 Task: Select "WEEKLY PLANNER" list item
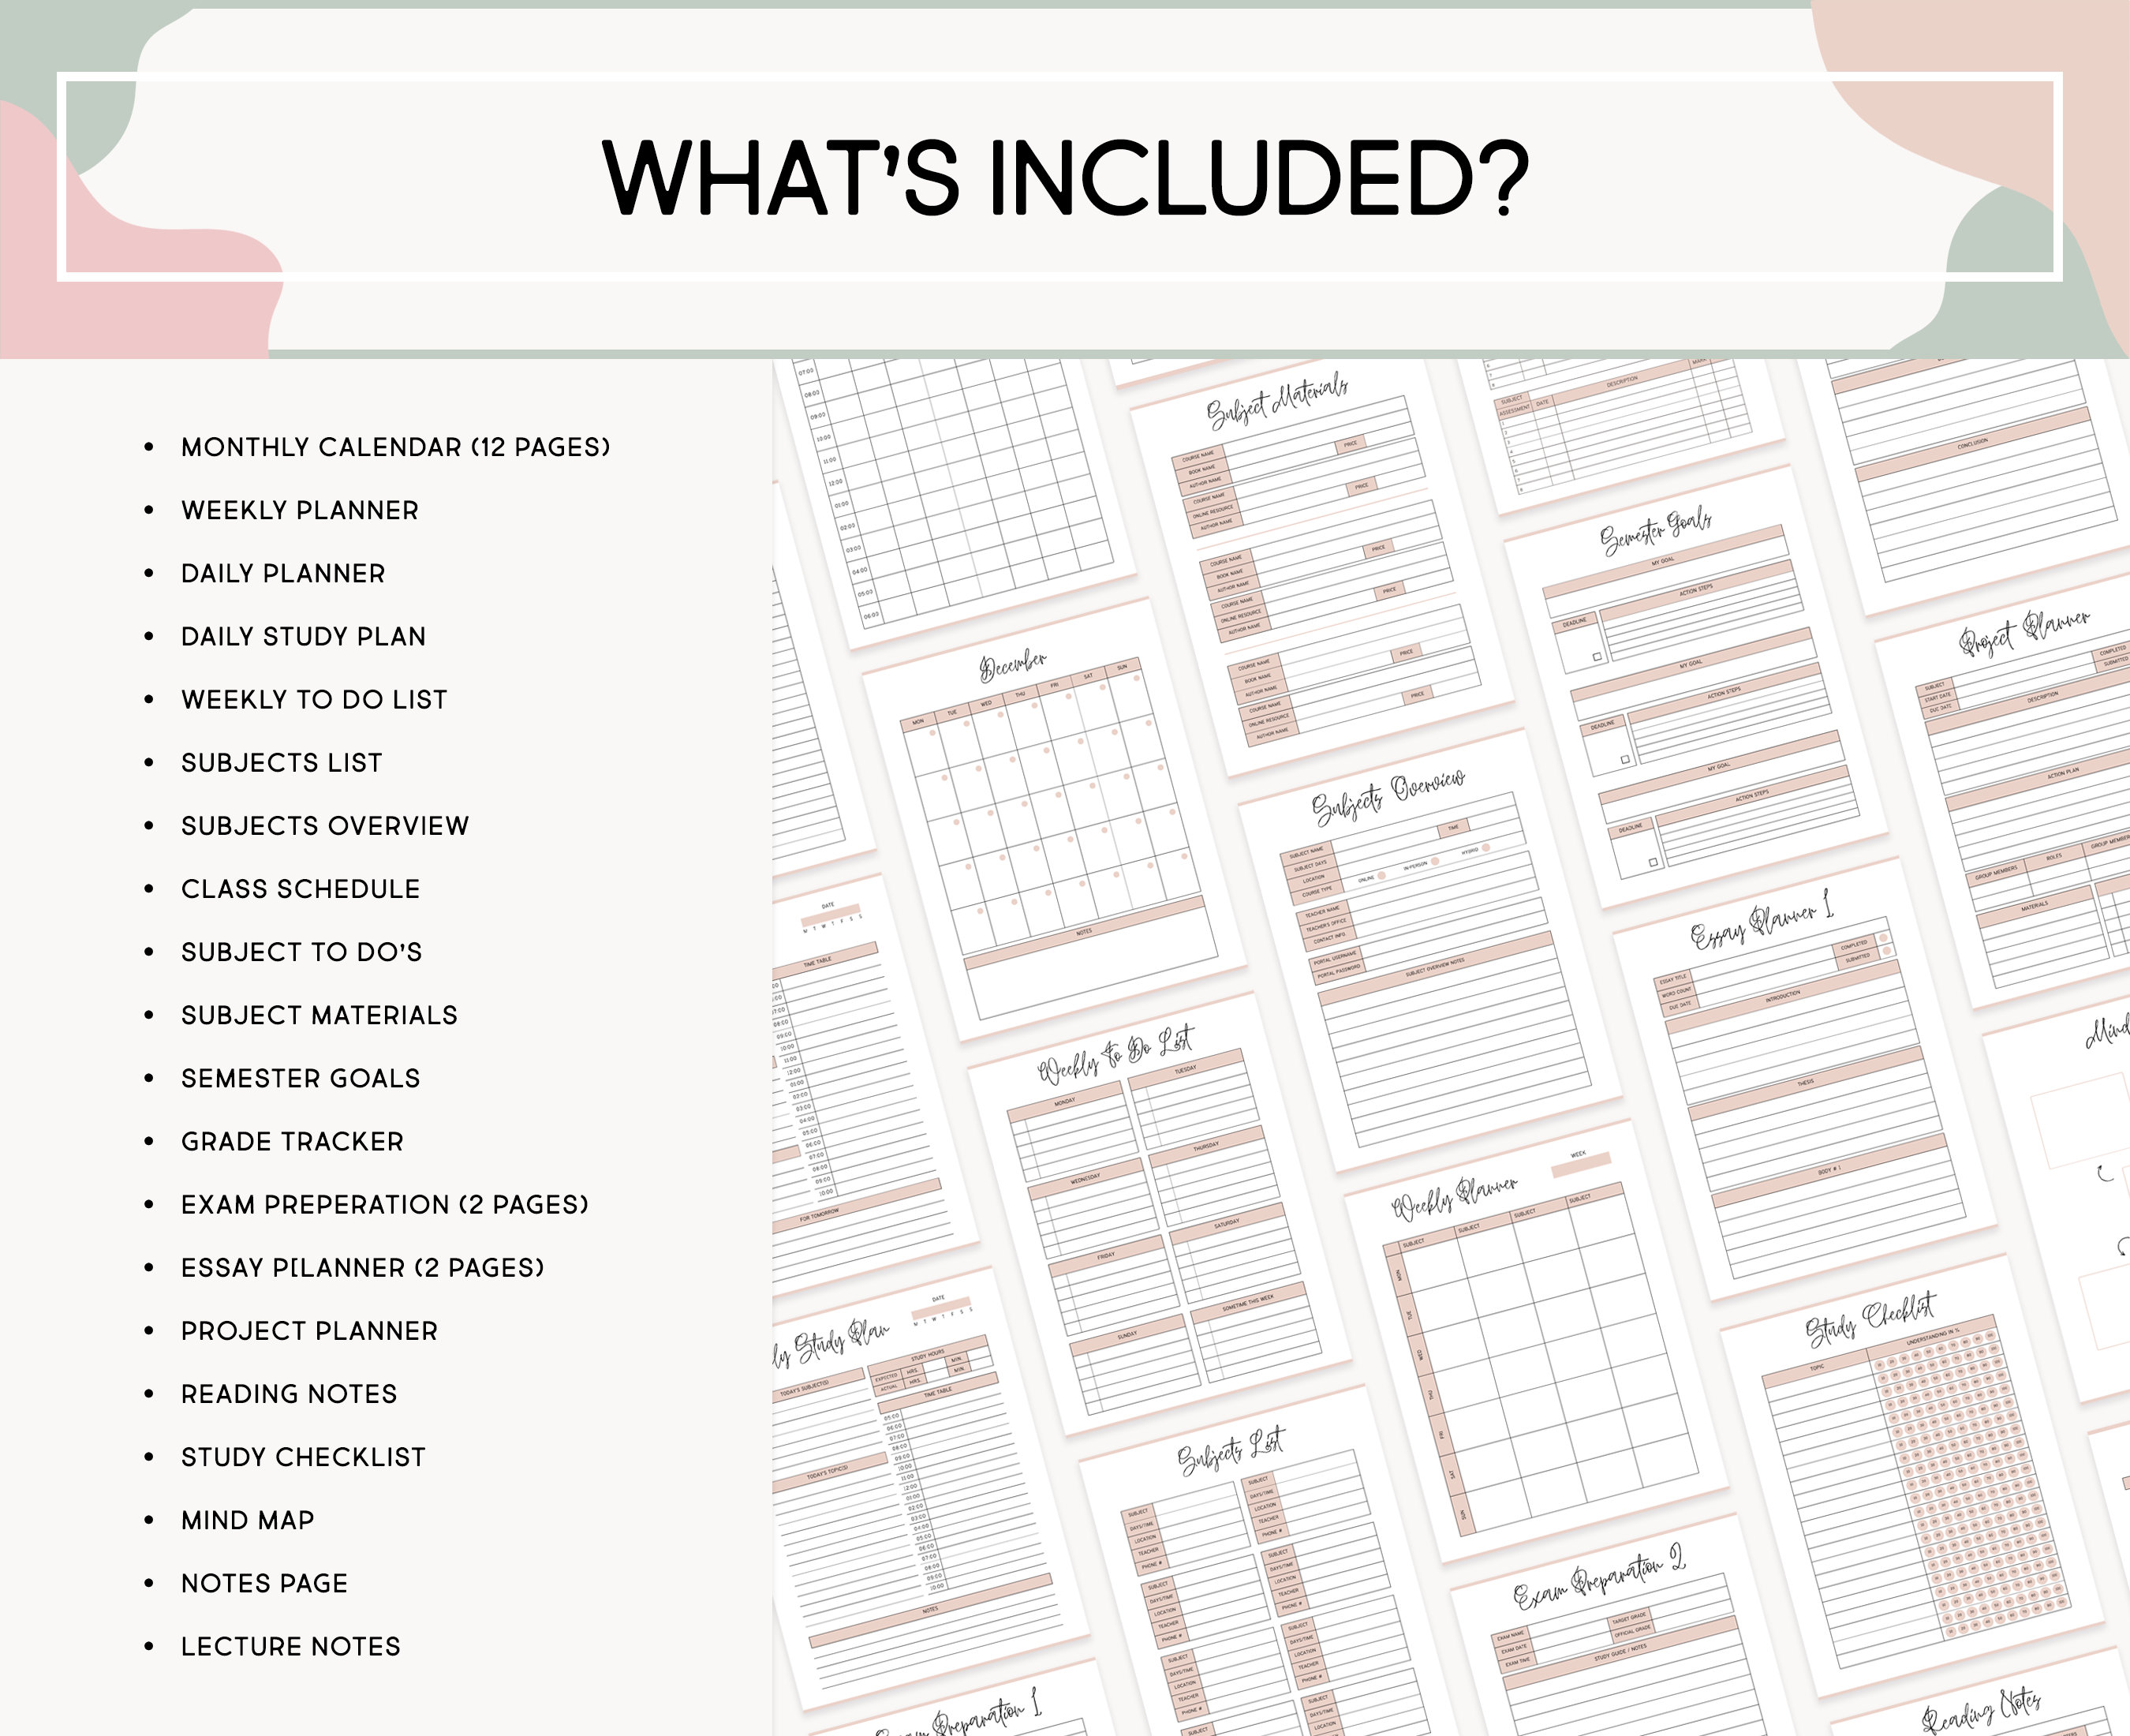300,510
